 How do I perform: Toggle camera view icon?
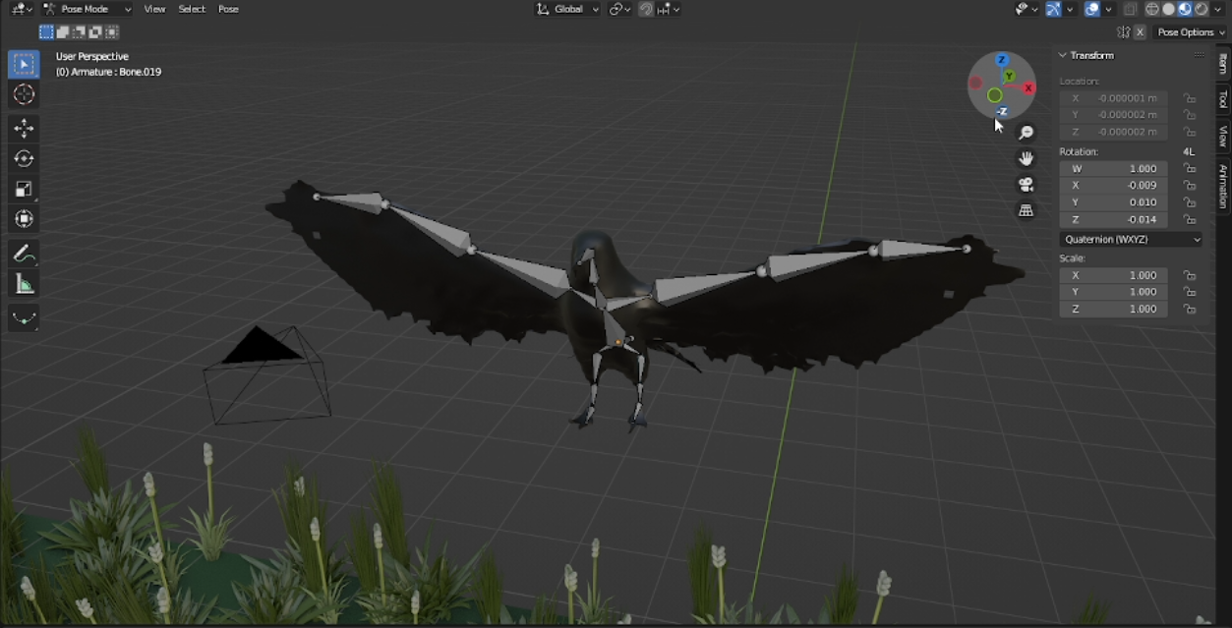click(x=1027, y=185)
